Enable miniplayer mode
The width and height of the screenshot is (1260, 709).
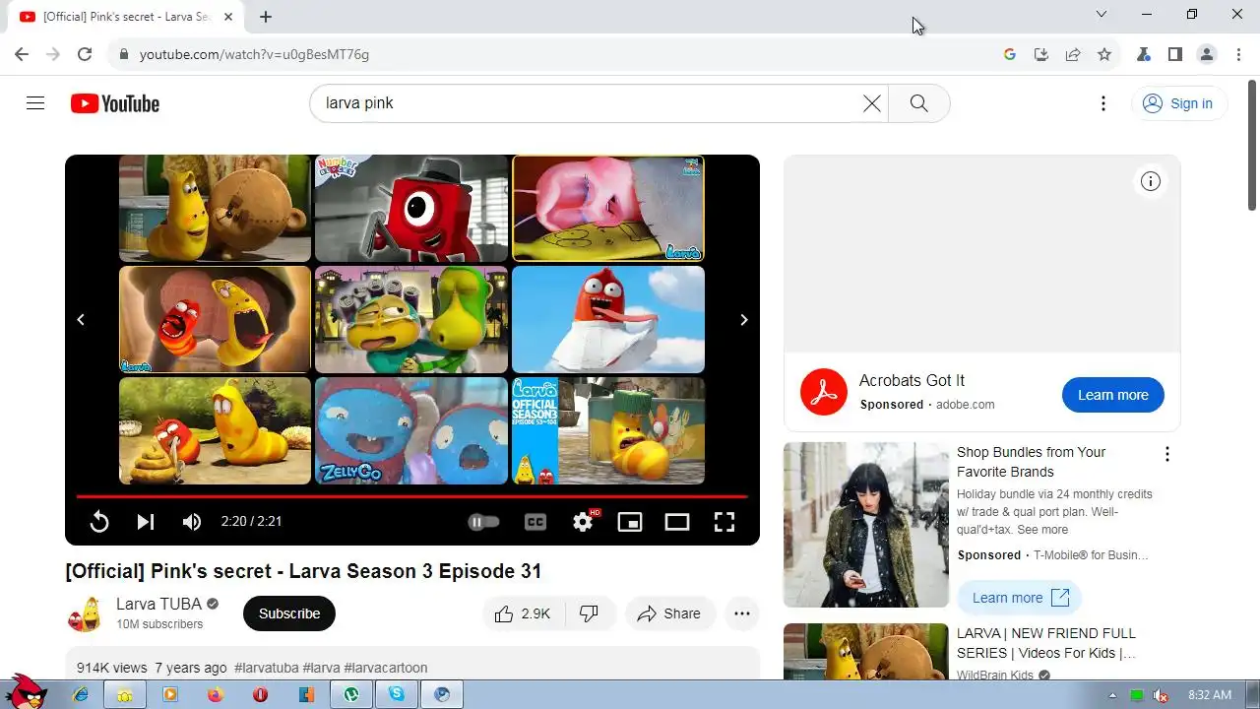click(630, 522)
